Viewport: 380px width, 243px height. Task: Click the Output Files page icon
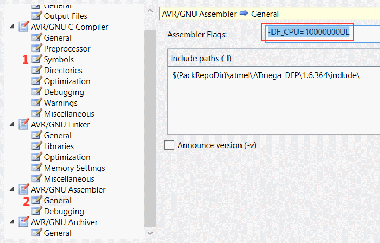coord(37,16)
